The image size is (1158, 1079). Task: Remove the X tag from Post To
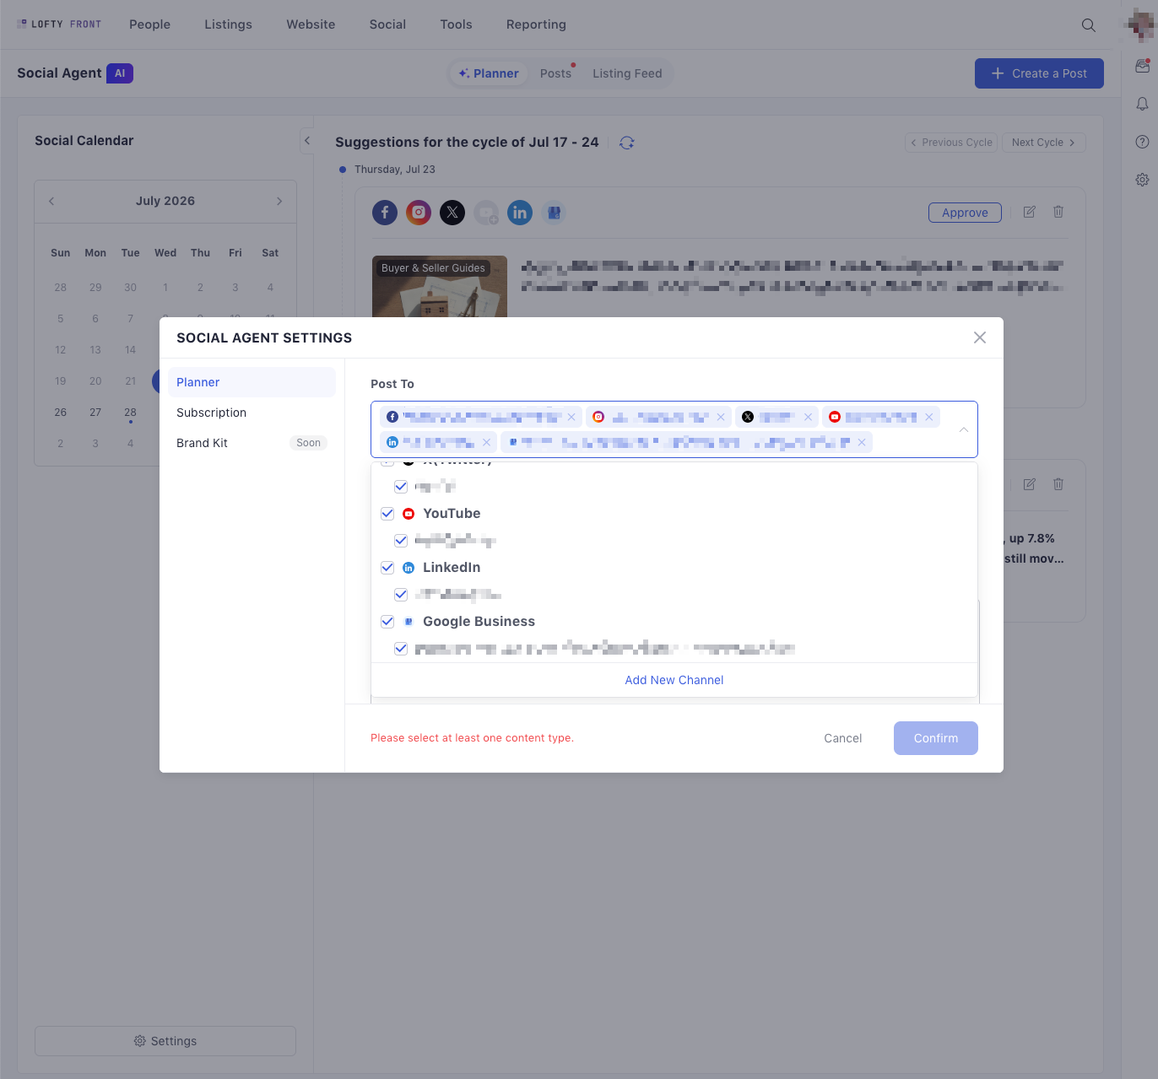coord(808,417)
